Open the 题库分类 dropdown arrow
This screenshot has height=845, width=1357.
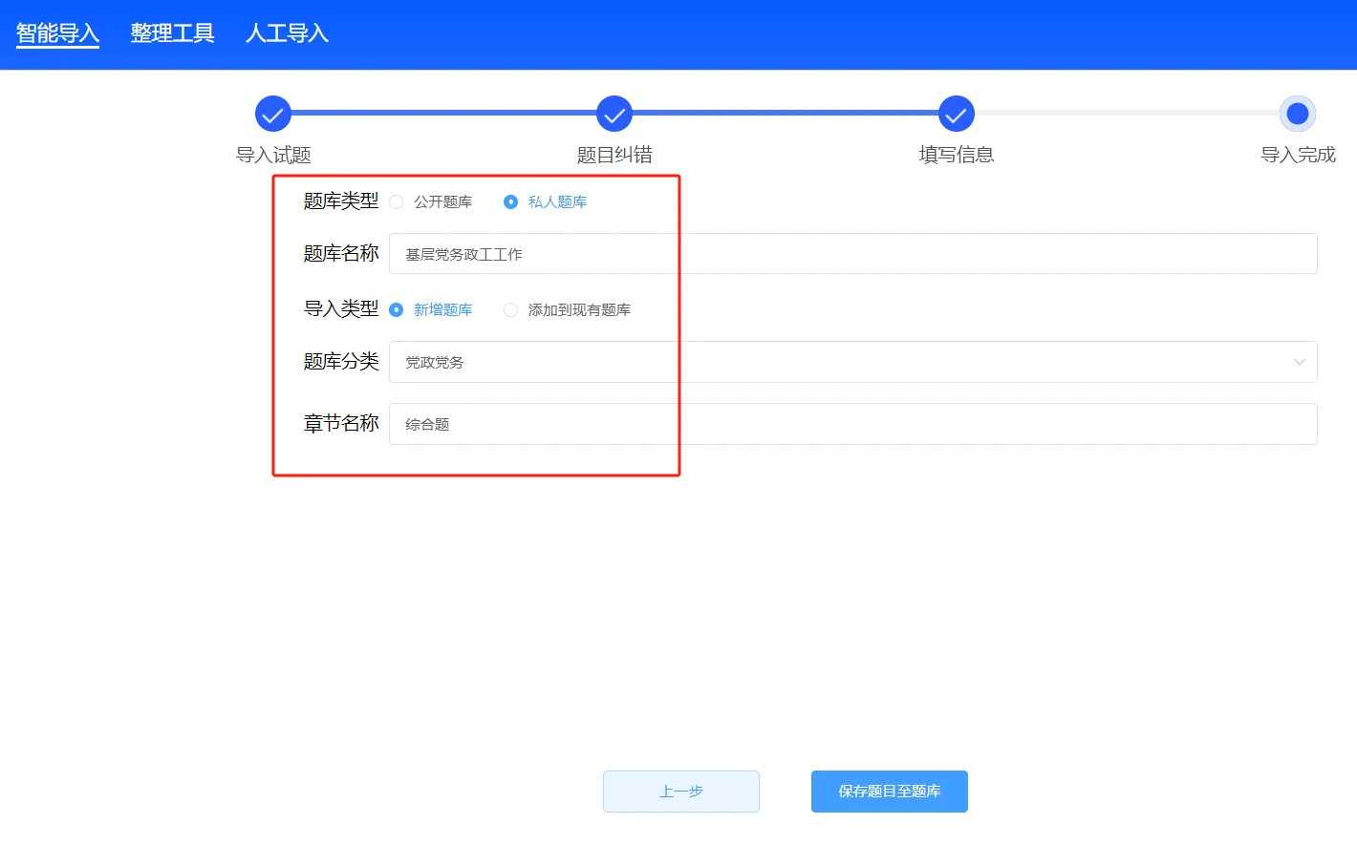(x=1299, y=362)
